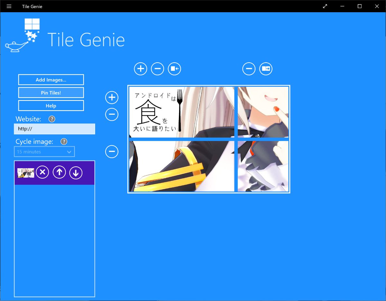Move the listed image up
386x301 pixels.
click(x=59, y=173)
